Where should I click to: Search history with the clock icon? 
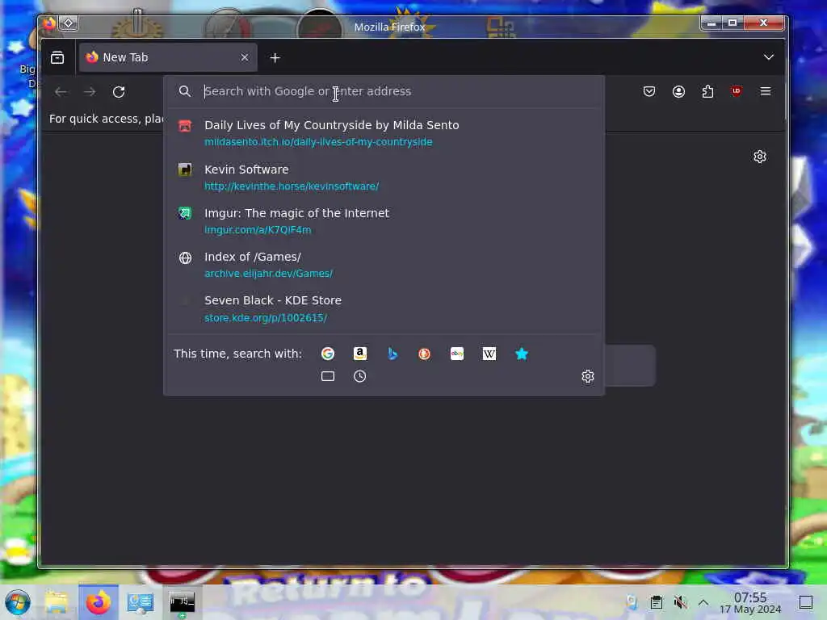pos(359,376)
